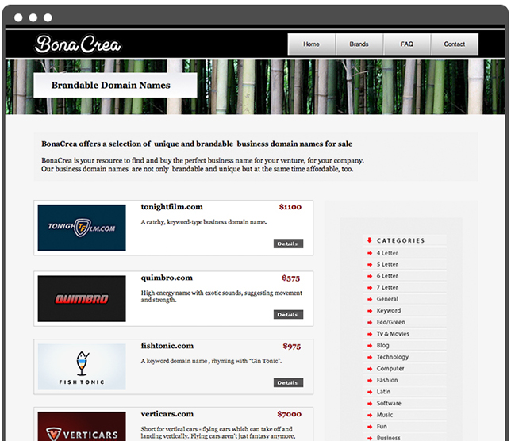Click red arrow icon beside Fashion

click(x=370, y=381)
